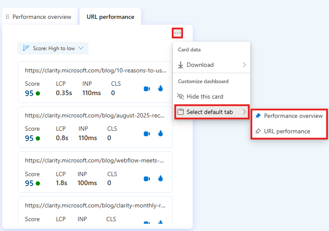Click the CLS label on clarity-monthly-r card
329x231 pixels.
coord(111,219)
